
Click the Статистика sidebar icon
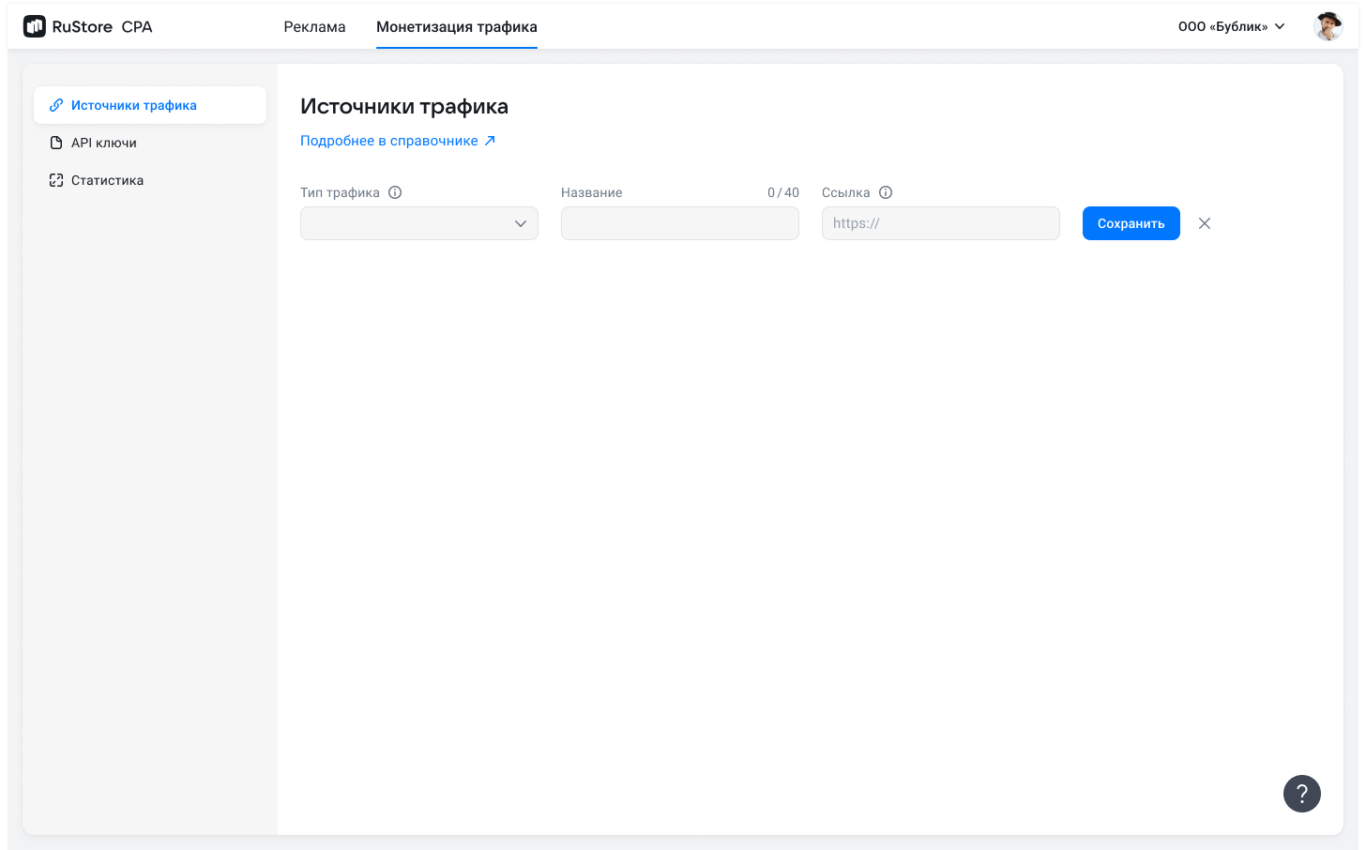tap(56, 180)
